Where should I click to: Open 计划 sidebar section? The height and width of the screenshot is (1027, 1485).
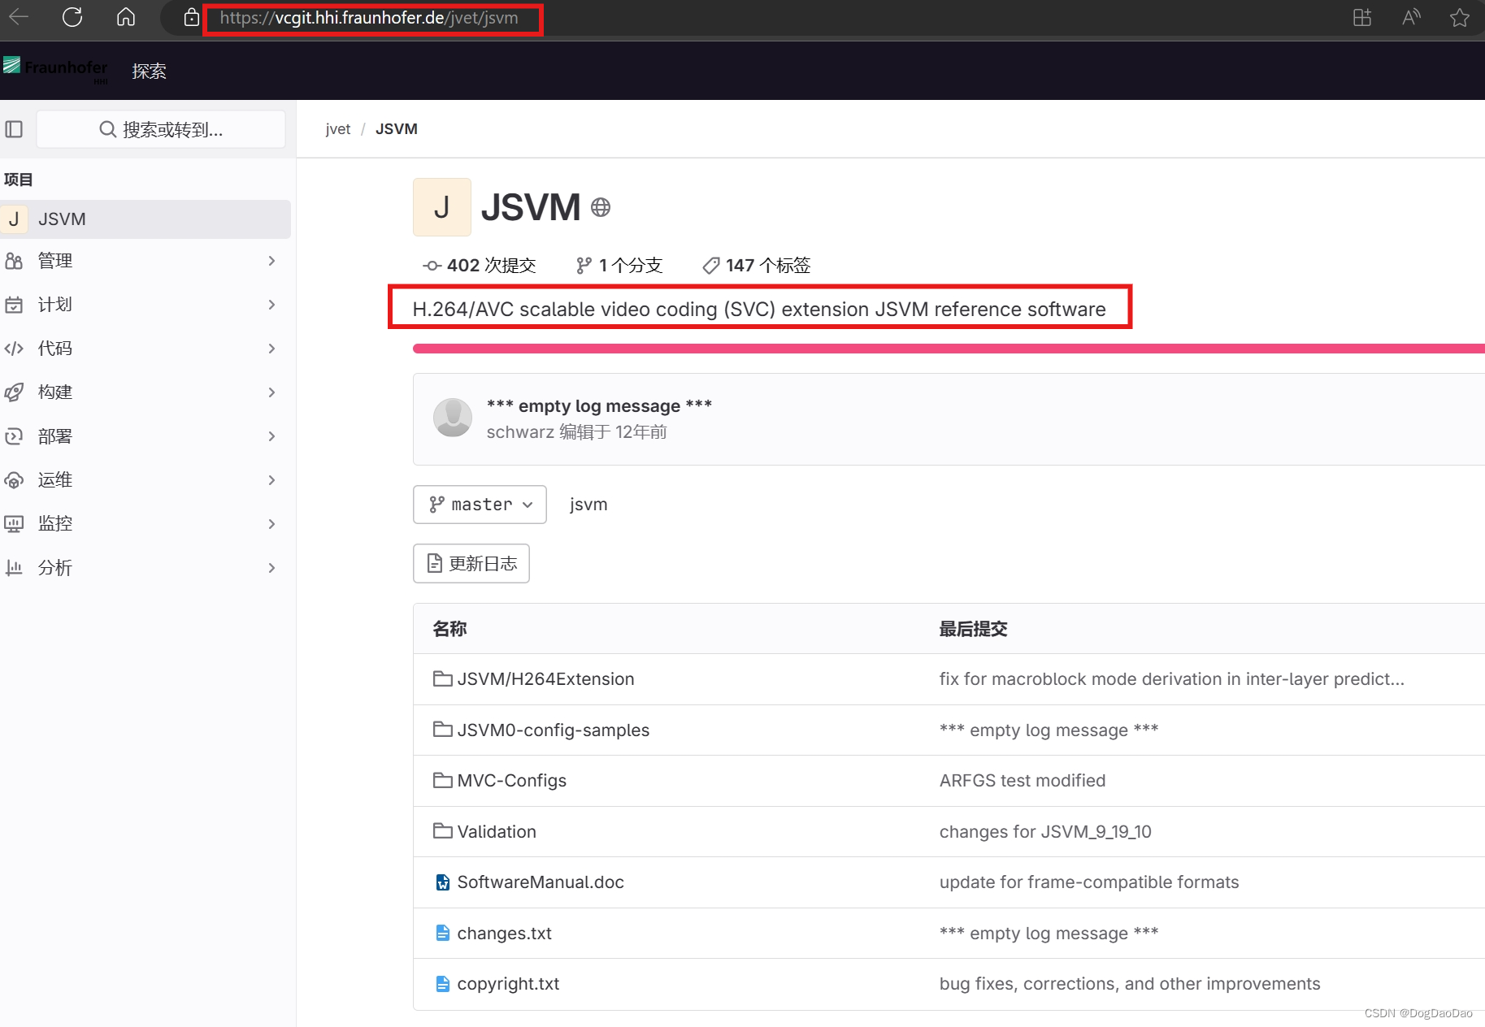click(x=145, y=305)
